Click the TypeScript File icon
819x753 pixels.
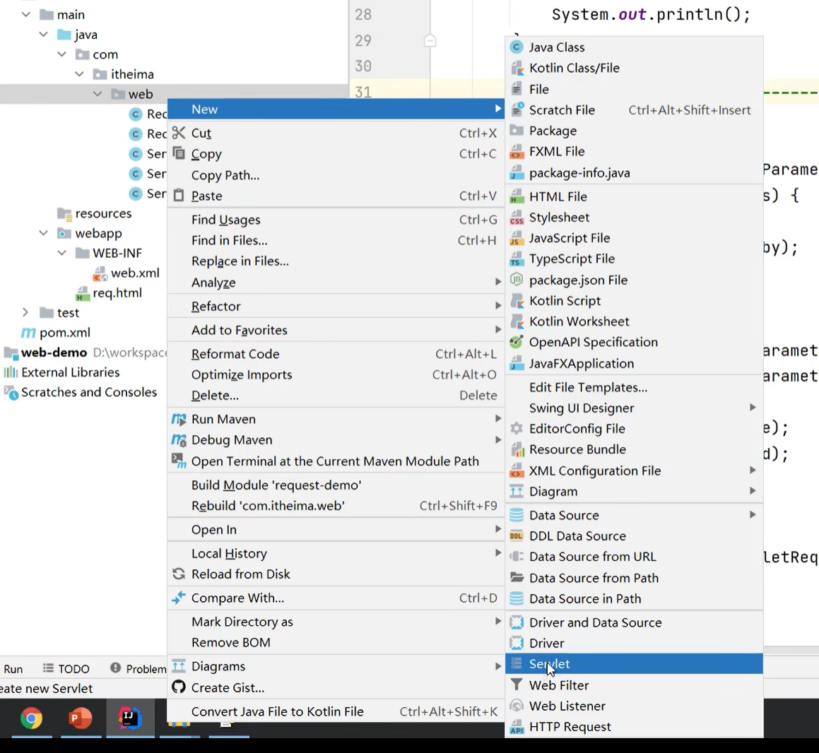coord(517,259)
